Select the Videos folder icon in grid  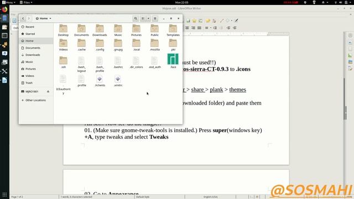[x=63, y=45]
